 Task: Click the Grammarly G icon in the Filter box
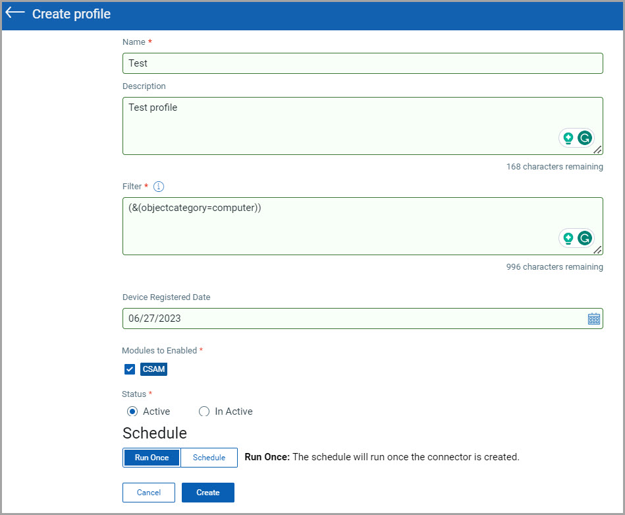tap(584, 238)
